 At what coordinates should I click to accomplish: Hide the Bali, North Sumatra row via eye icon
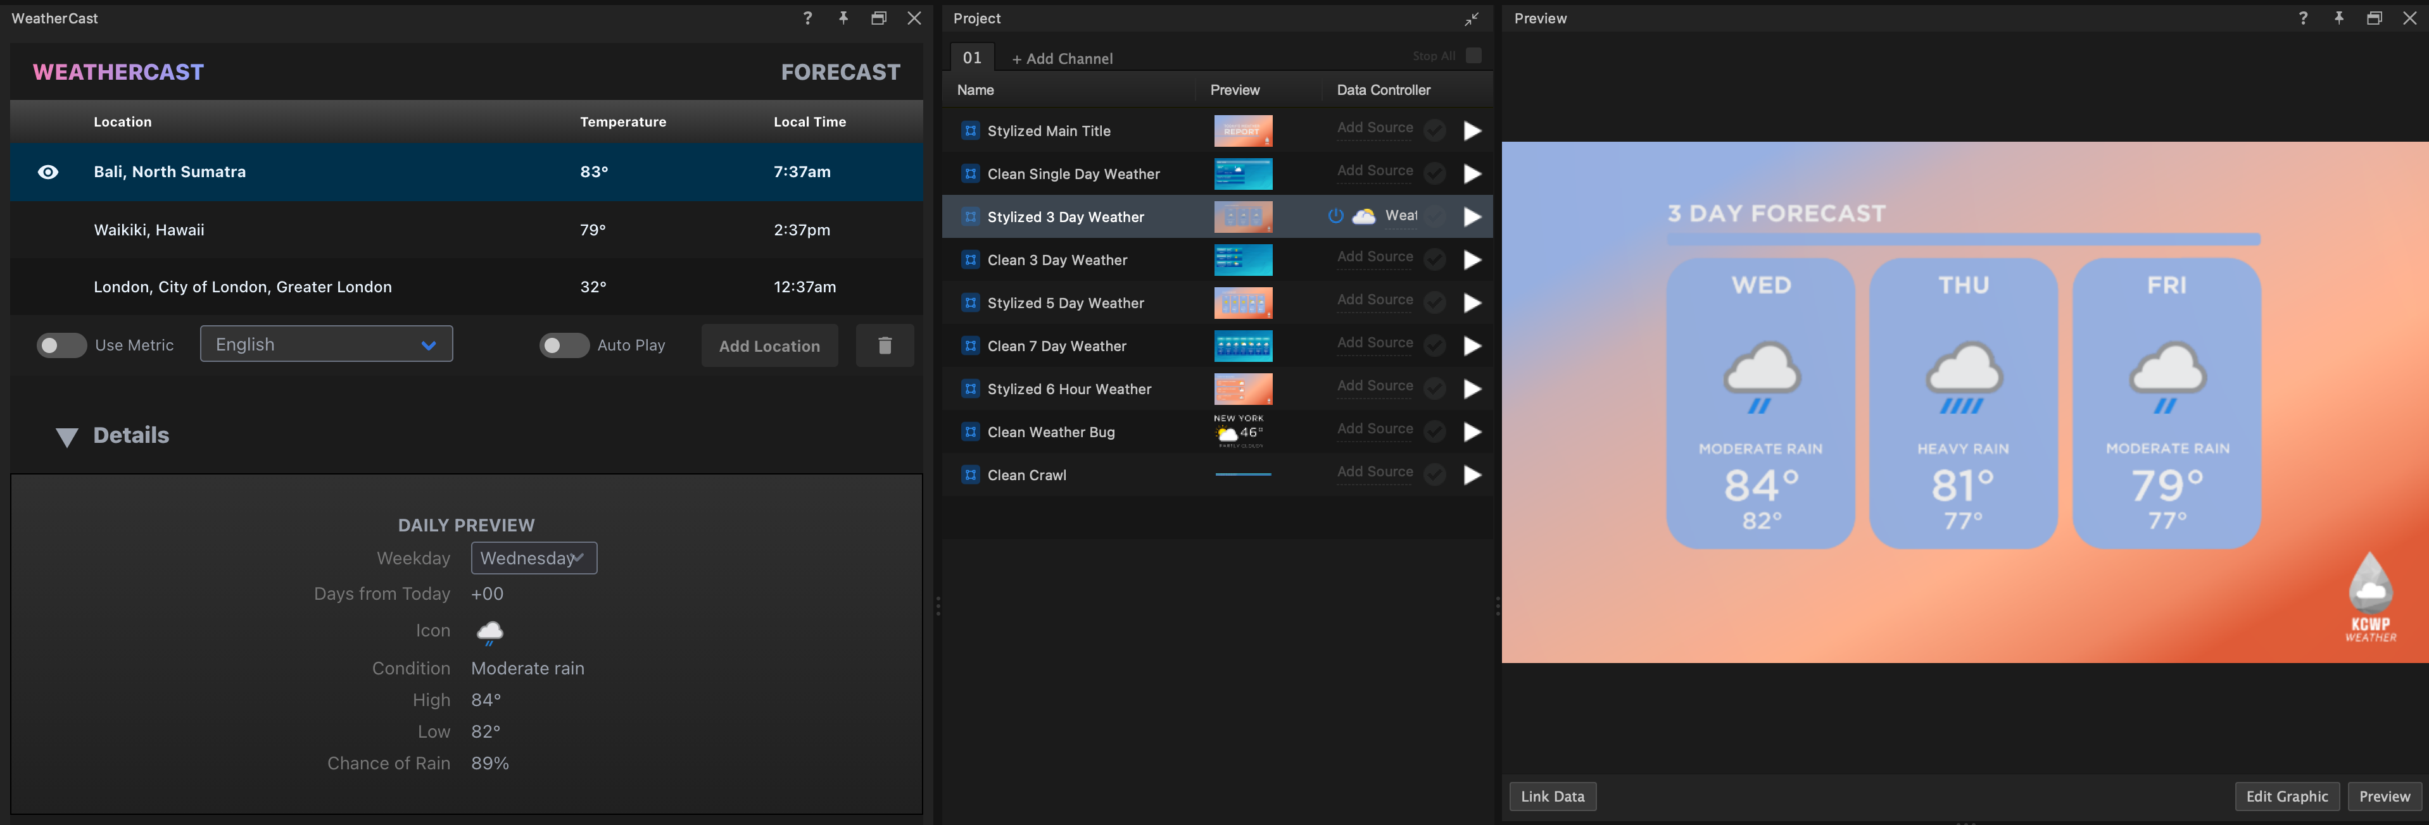(x=47, y=171)
